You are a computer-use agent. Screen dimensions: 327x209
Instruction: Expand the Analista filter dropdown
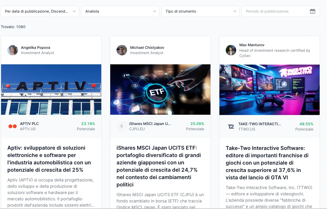point(120,11)
